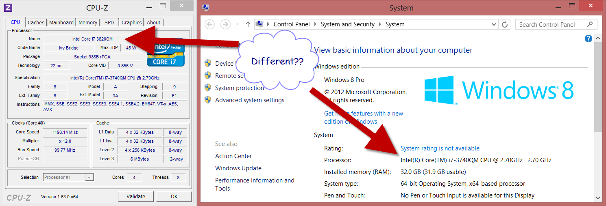Open the Memory tab

(x=88, y=23)
